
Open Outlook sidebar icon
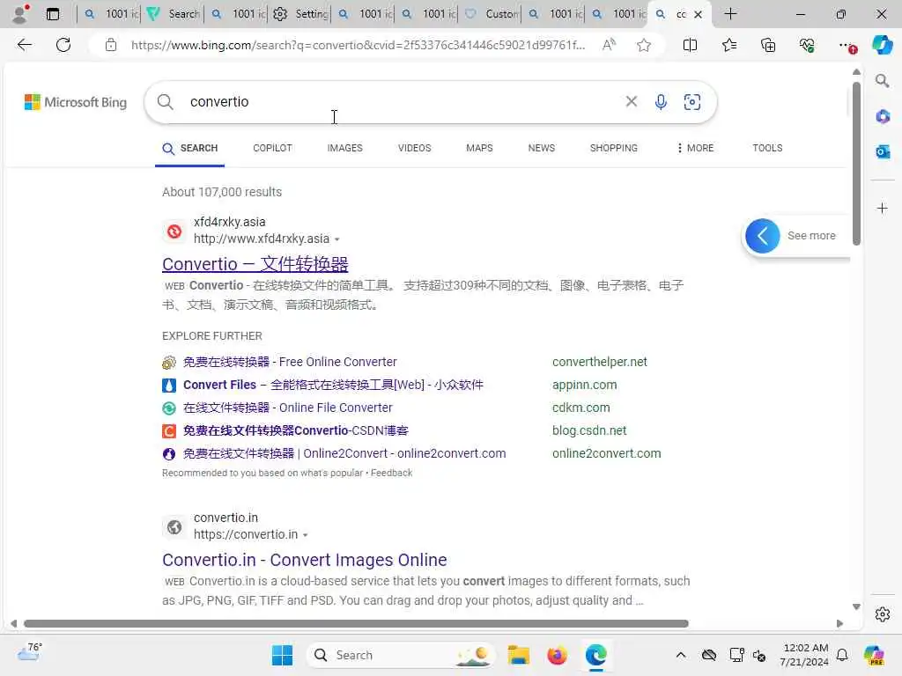click(882, 151)
